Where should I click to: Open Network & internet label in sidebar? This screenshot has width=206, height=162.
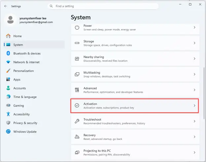coord(26,62)
